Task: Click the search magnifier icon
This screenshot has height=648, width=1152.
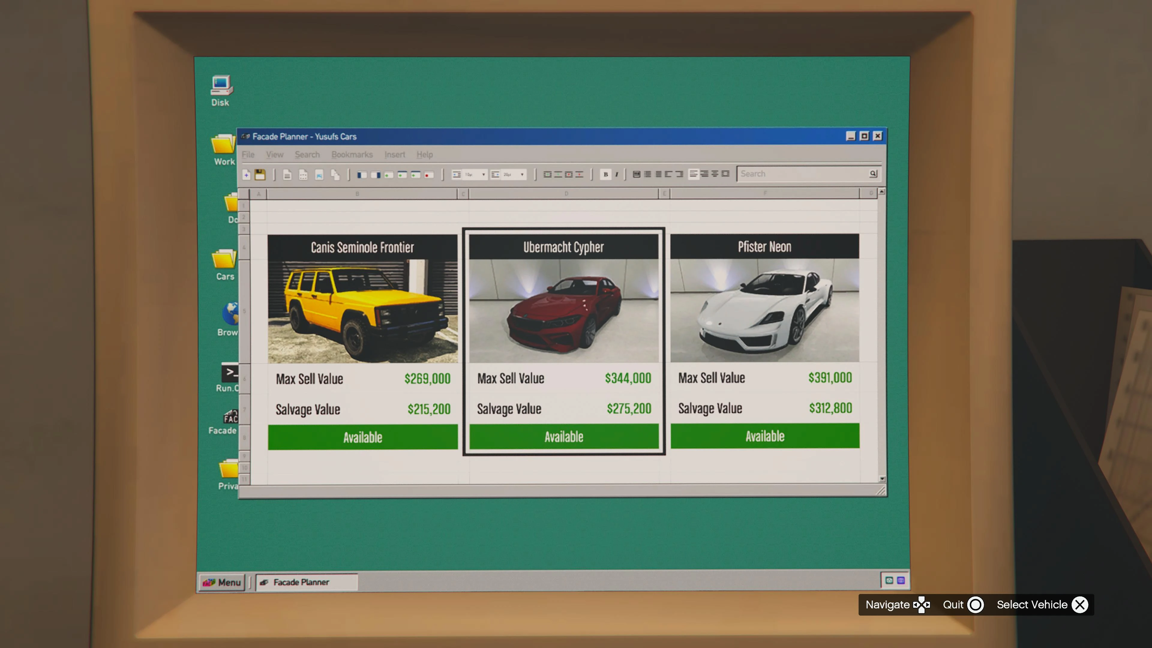Action: 873,173
